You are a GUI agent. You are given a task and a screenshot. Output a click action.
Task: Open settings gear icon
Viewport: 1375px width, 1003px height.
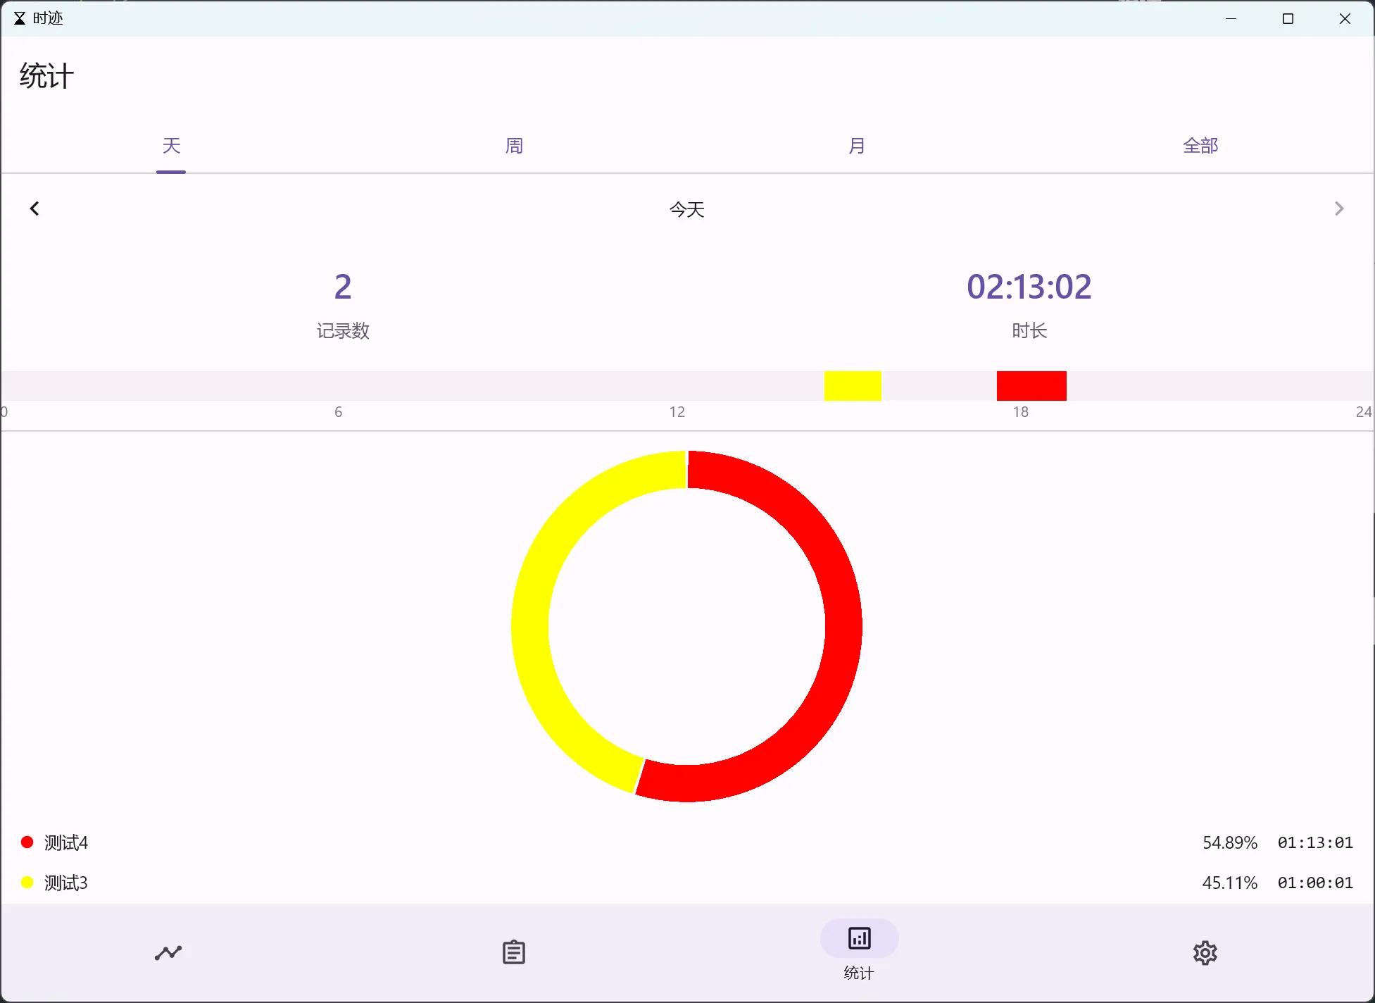1205,953
